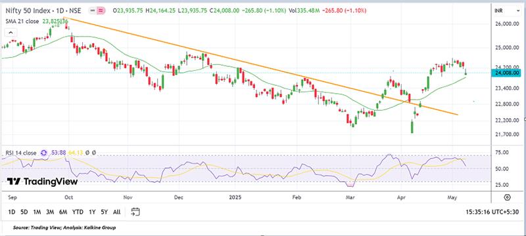Viewport: 526px width, 236px height.
Task: Click the SMA value 23,825.36
Action: coord(55,21)
